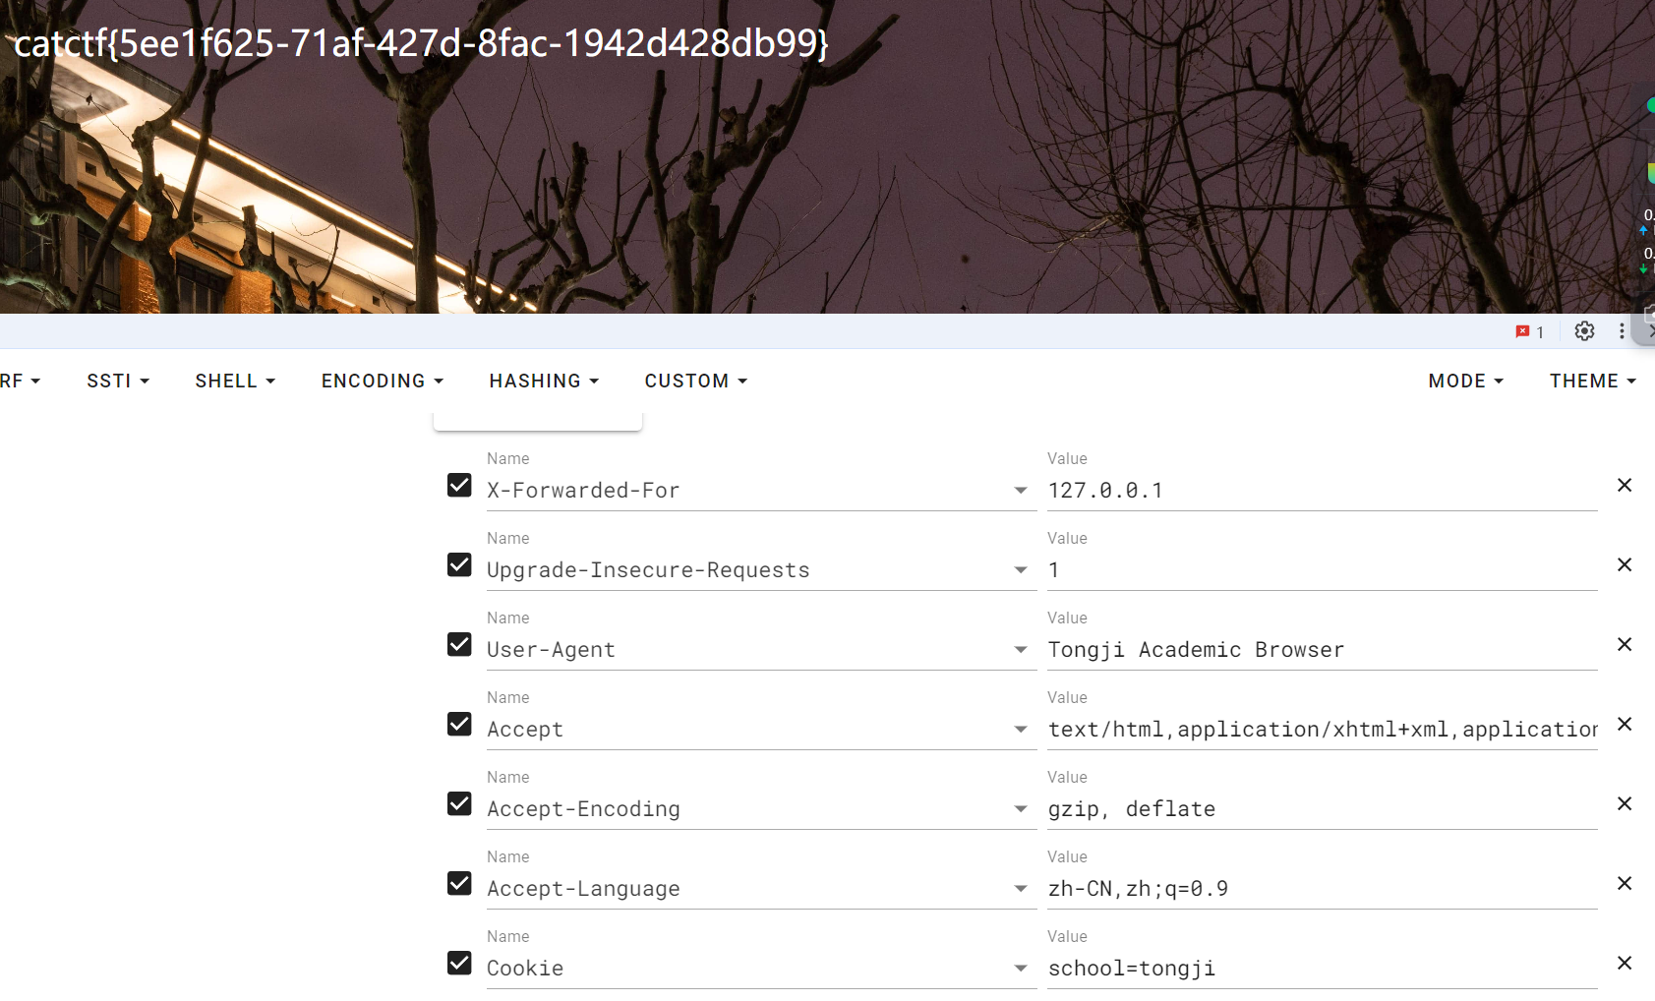
Task: Uncheck the Cookie header checkbox
Action: coord(459,963)
